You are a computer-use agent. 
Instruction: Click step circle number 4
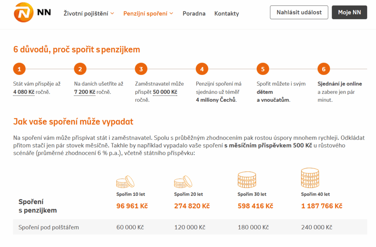coord(202,69)
